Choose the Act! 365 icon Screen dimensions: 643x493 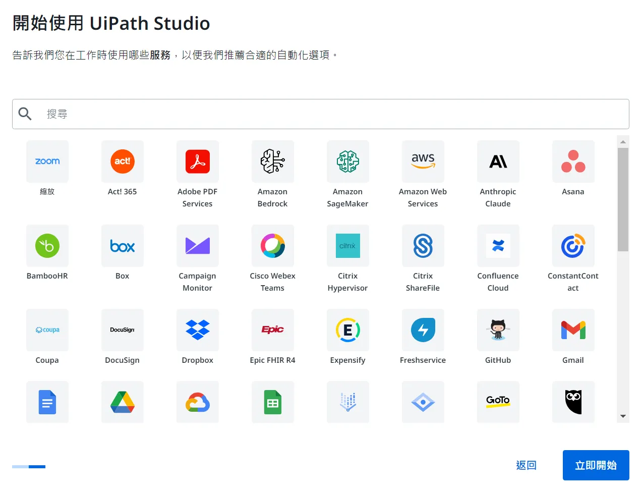click(123, 161)
